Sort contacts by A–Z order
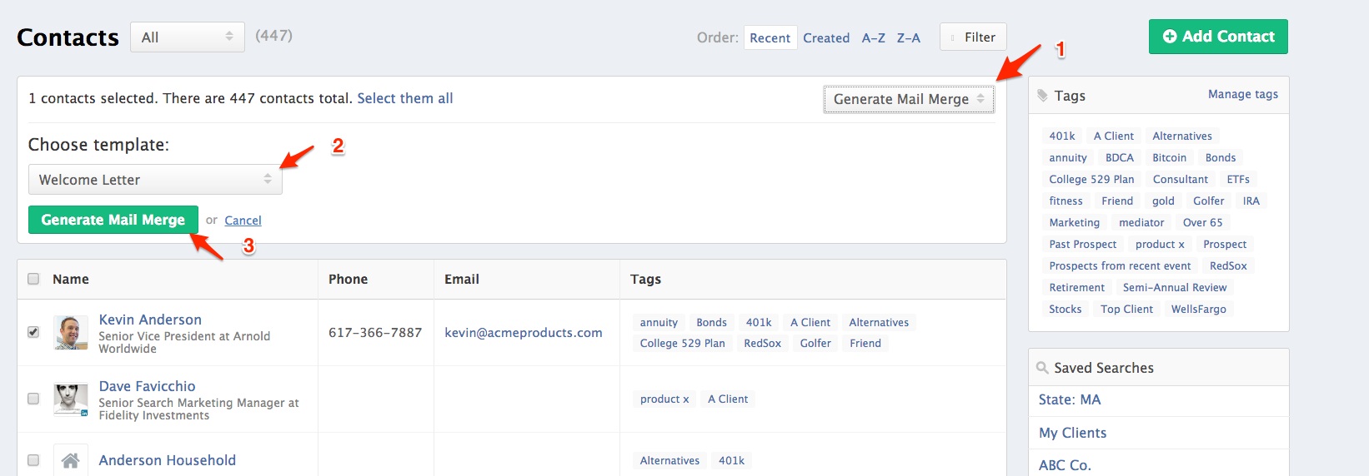The height and width of the screenshot is (476, 1369). pyautogui.click(x=874, y=38)
